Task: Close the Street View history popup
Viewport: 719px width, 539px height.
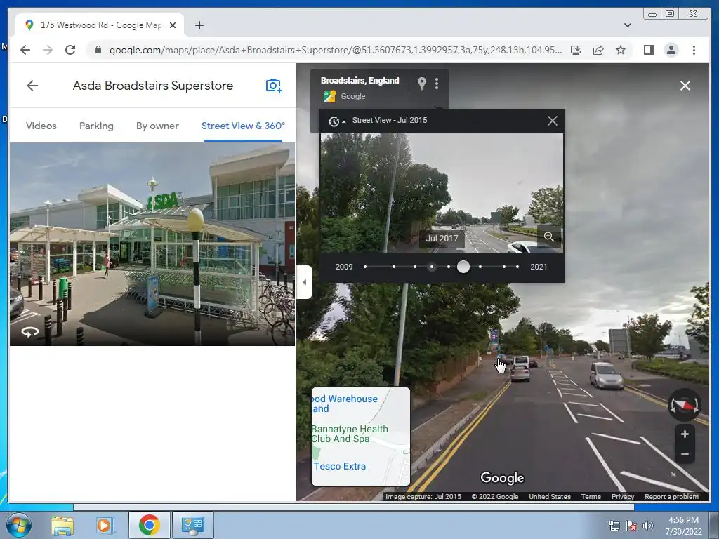Action: [552, 121]
